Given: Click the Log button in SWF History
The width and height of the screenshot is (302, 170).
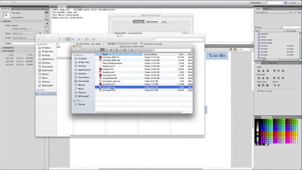Looking at the screenshot, I should (11, 55).
